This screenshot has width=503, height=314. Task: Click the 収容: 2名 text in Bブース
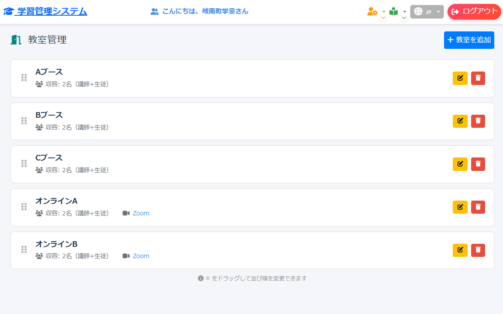[59, 127]
